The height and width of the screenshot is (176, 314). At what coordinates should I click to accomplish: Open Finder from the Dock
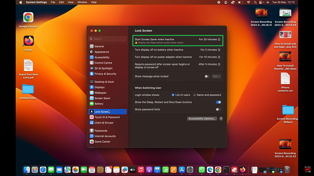[x=27, y=170]
